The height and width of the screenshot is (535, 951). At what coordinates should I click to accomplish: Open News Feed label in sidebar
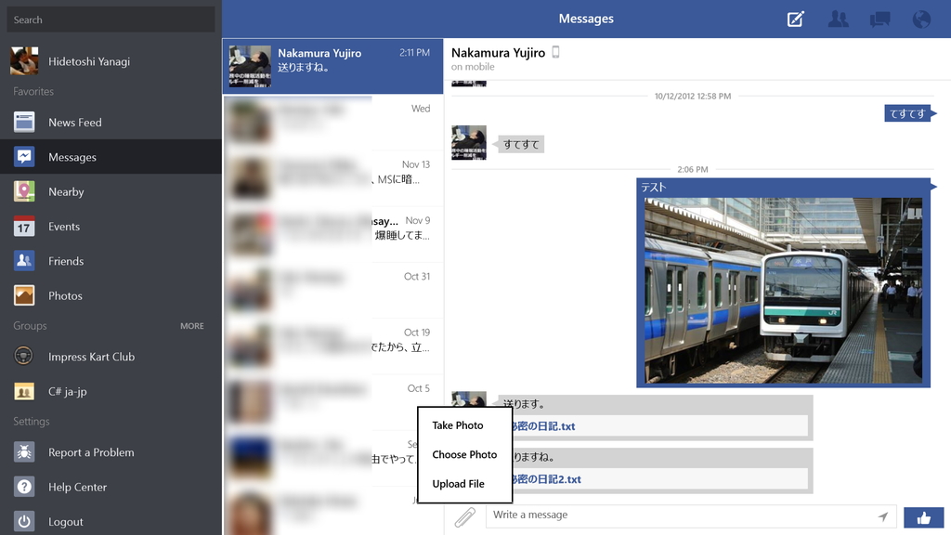coord(75,122)
